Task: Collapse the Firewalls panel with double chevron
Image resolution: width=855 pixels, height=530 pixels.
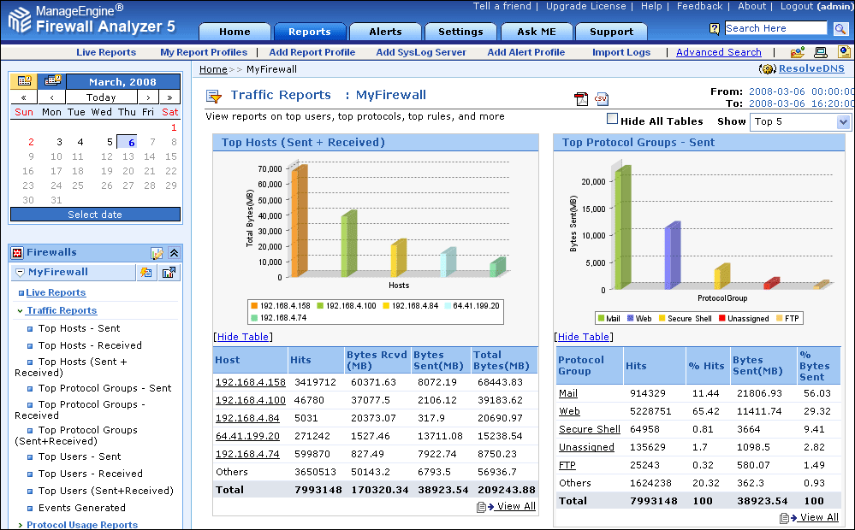Action: pos(174,253)
